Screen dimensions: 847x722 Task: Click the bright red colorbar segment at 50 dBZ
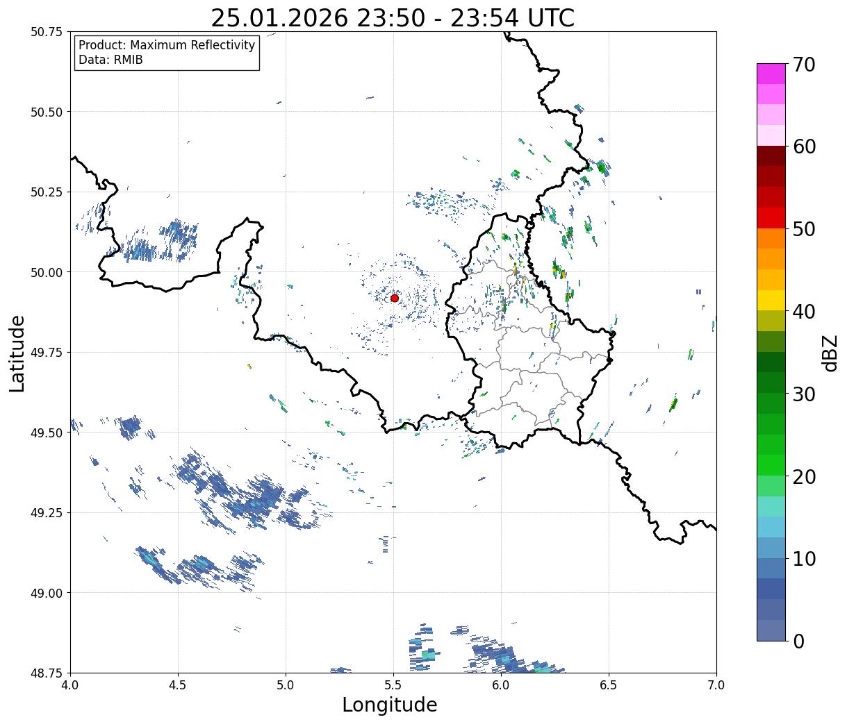coord(771,218)
